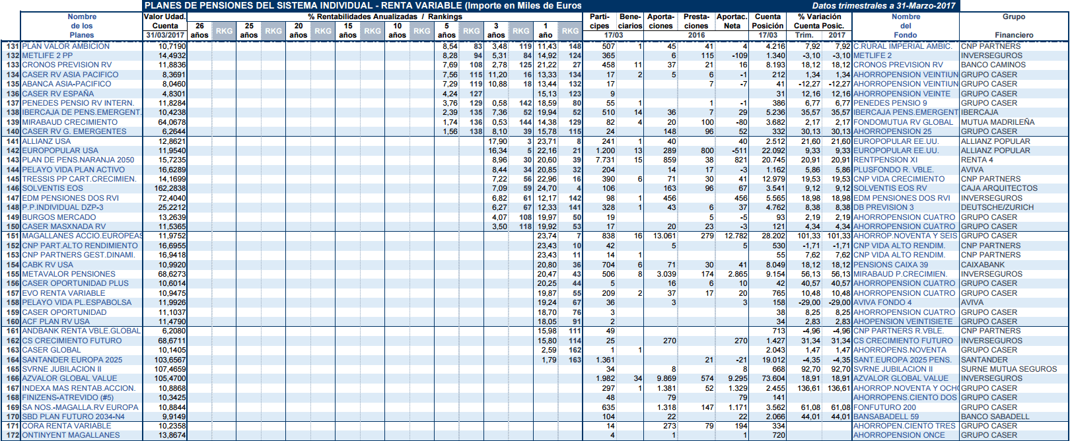Select plan name PLAN VALOR AMBICION
This screenshot has height=441, width=1070.
[x=66, y=46]
